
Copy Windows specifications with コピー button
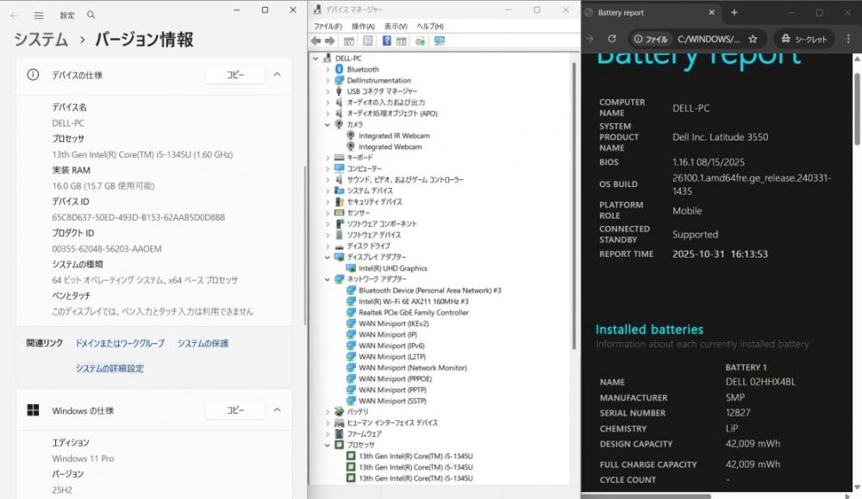pyautogui.click(x=235, y=410)
